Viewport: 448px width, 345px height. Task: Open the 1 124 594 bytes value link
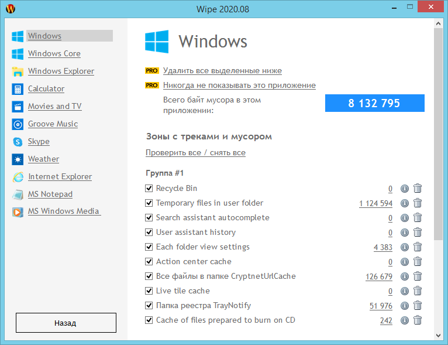(375, 203)
